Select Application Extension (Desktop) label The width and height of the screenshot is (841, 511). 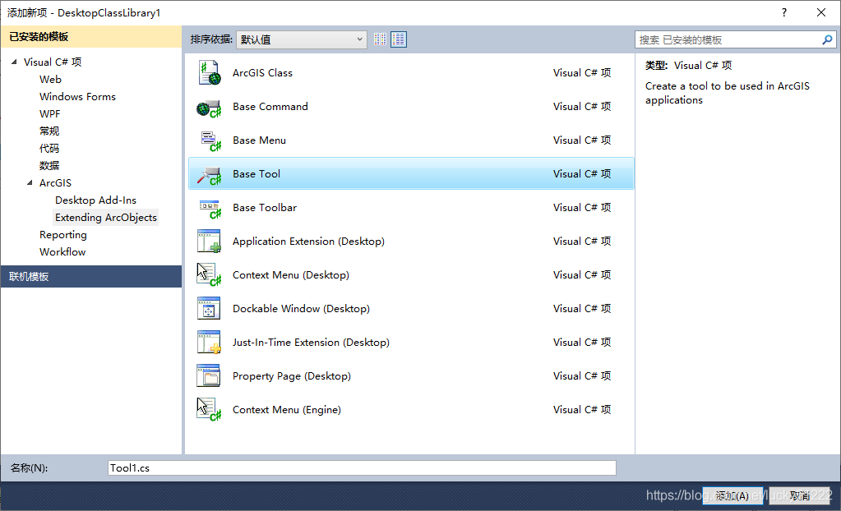tap(308, 242)
